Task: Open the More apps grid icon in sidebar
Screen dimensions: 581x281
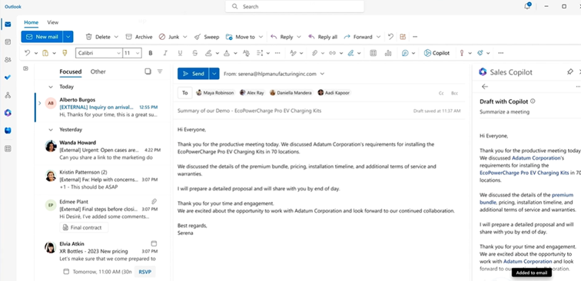Action: (x=8, y=148)
